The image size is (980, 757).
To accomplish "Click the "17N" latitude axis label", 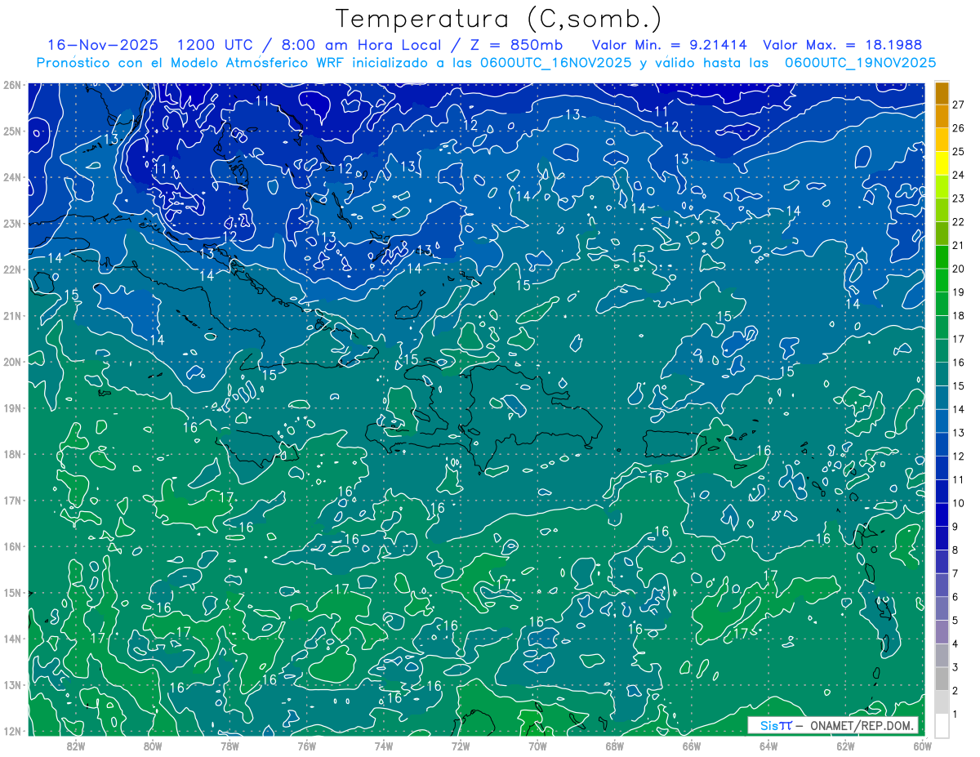I will pos(12,500).
